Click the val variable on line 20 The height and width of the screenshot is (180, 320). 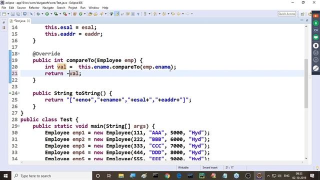(61, 67)
